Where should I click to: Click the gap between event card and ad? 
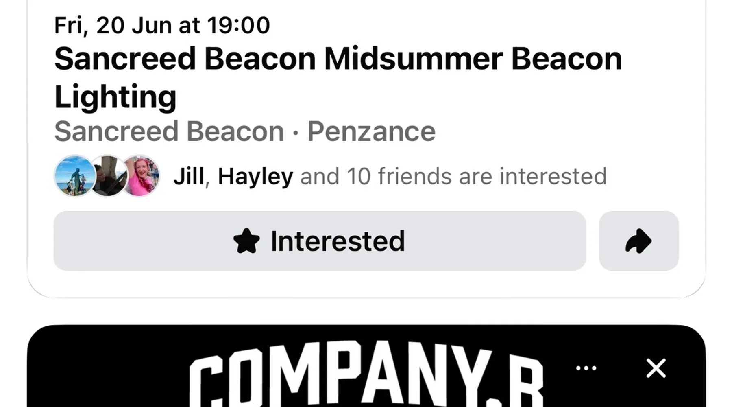click(x=366, y=311)
